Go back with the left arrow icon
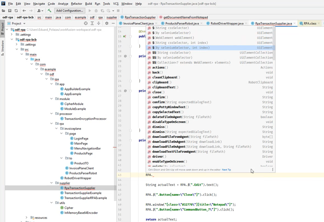324x222 pixels. pos(24,11)
